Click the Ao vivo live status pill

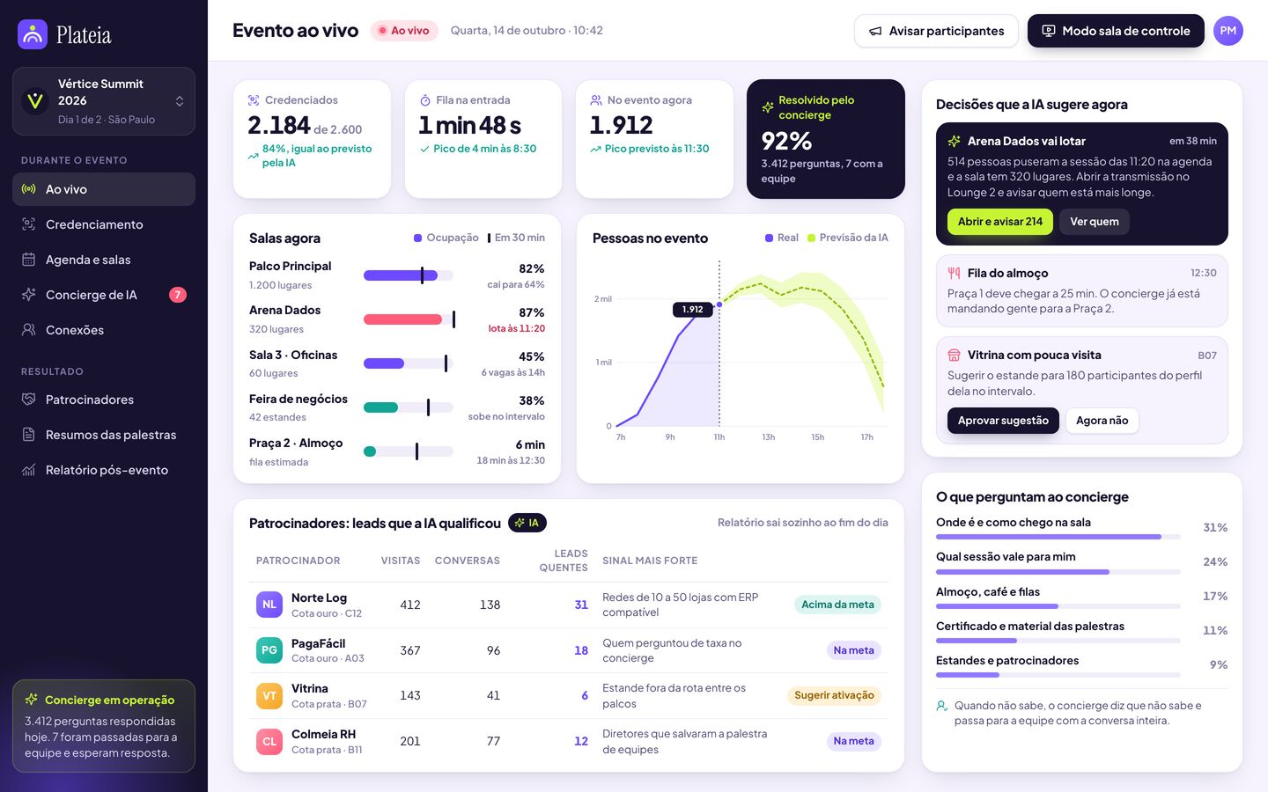pos(404,31)
